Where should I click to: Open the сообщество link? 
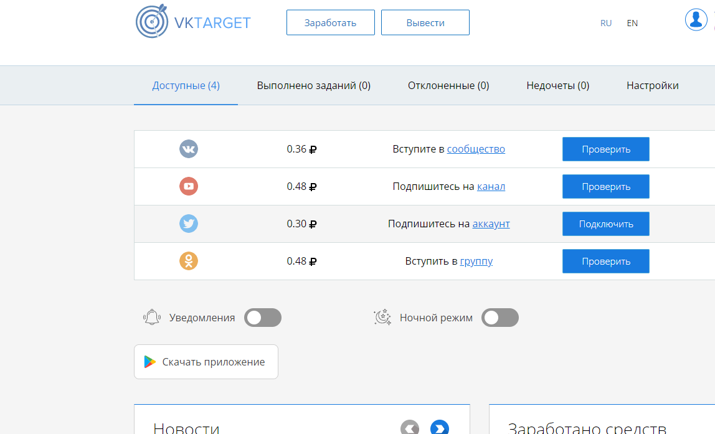(476, 149)
